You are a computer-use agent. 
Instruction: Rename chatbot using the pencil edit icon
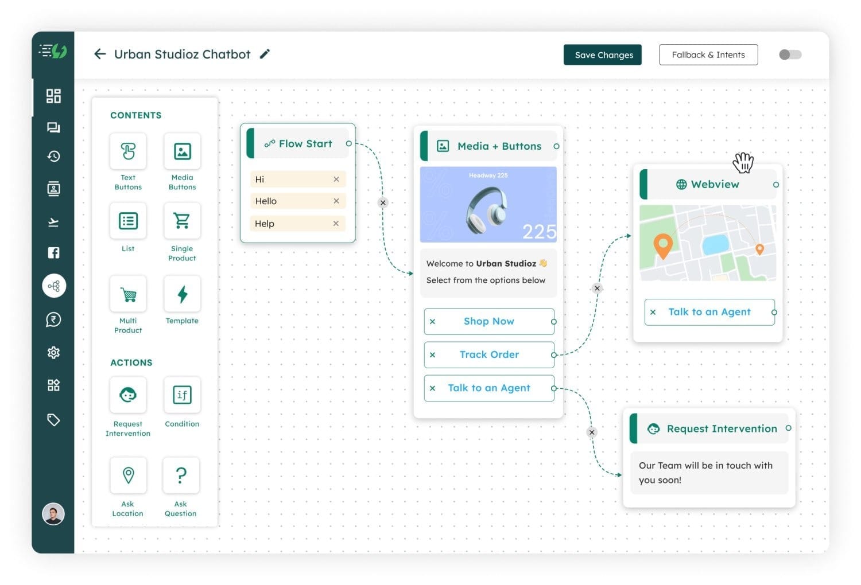[x=265, y=53]
